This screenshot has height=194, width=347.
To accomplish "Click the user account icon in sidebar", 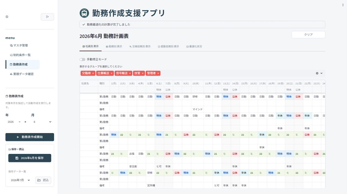I will [x=7, y=17].
